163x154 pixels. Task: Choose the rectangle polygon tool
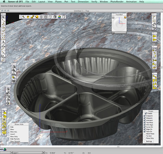3,35
